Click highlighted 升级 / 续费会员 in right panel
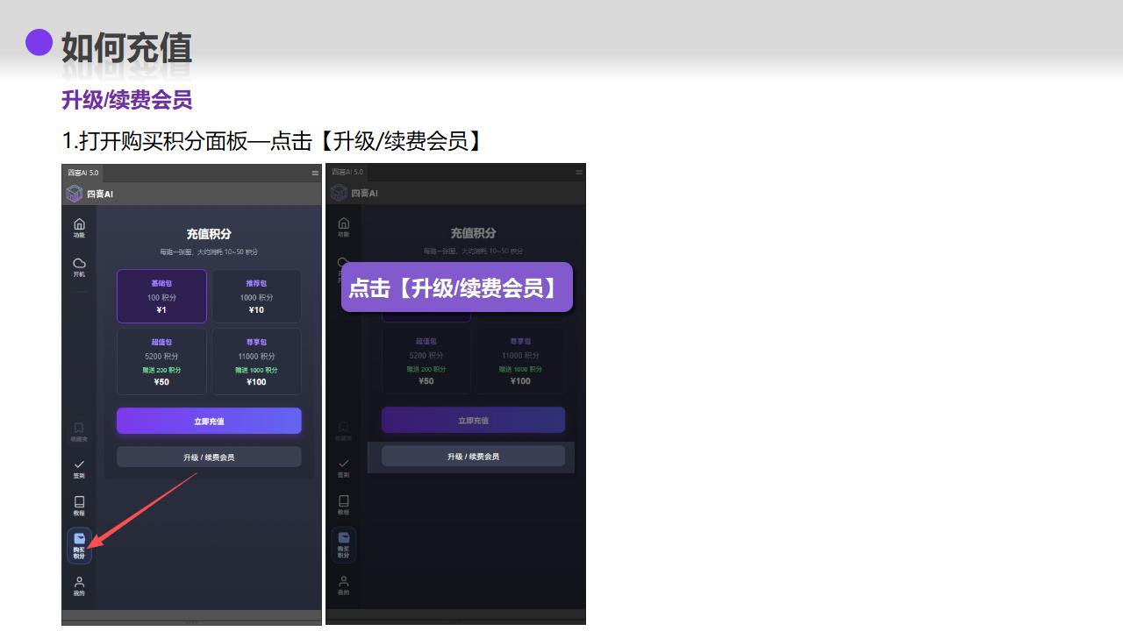The image size is (1123, 631). [473, 456]
